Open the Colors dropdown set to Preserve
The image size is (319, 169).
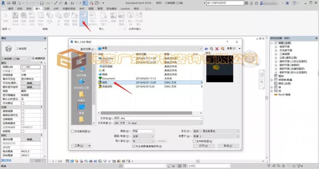(x=143, y=131)
